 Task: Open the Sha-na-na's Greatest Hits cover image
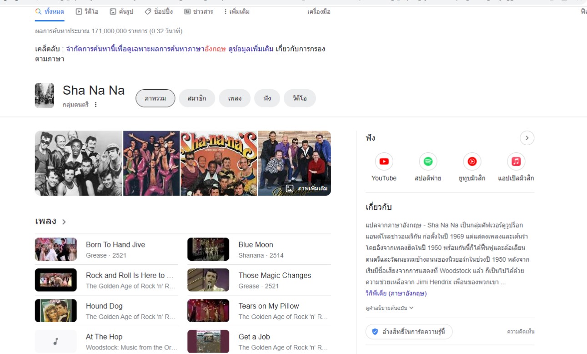click(x=219, y=163)
